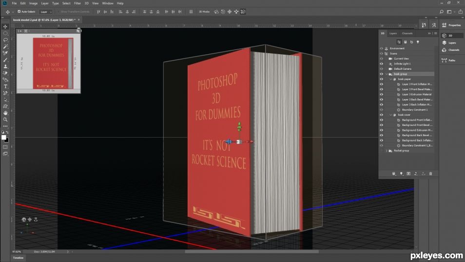The image size is (465, 262).
Task: Select the Eraser tool
Action: (x=5, y=73)
